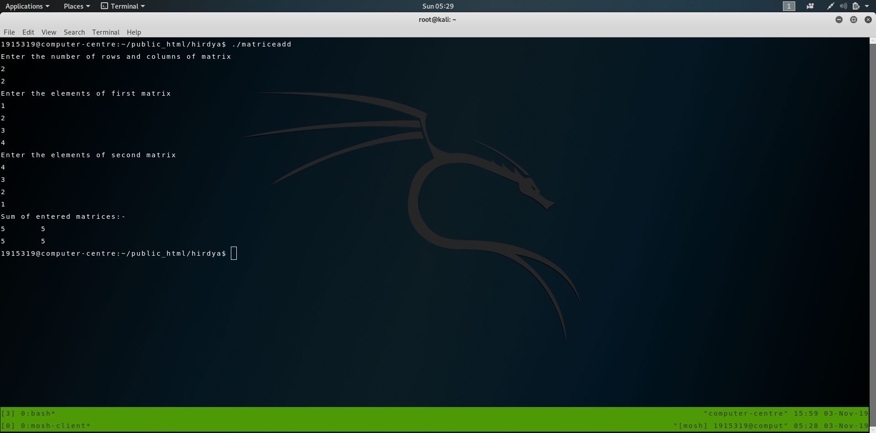Open the Edit menu

28,32
